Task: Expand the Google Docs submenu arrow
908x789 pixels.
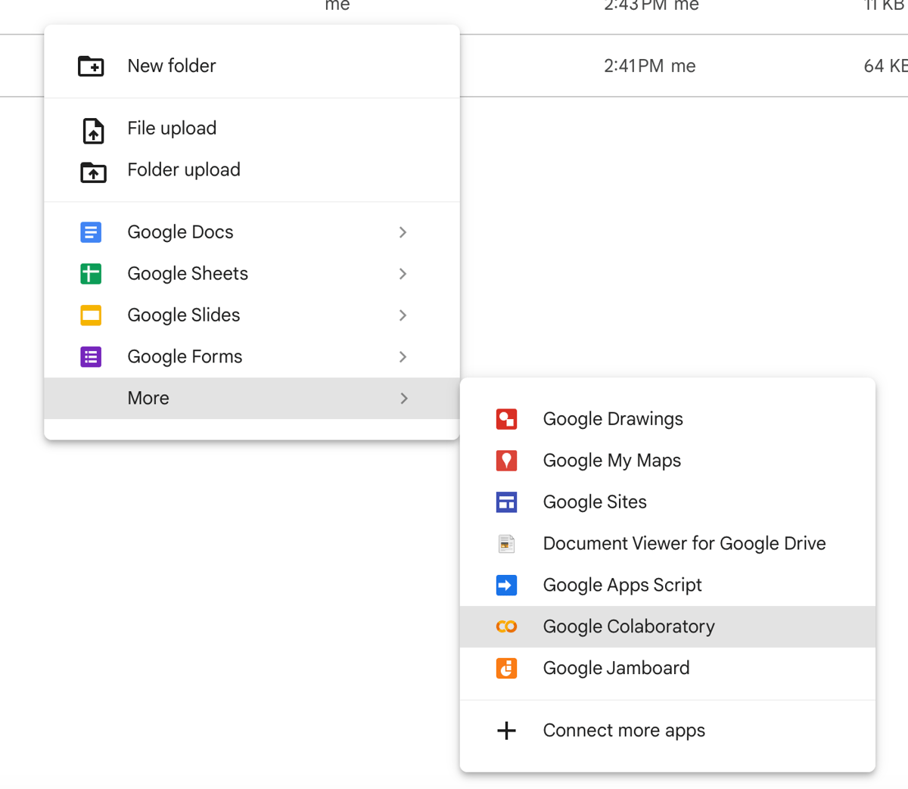Action: click(403, 232)
